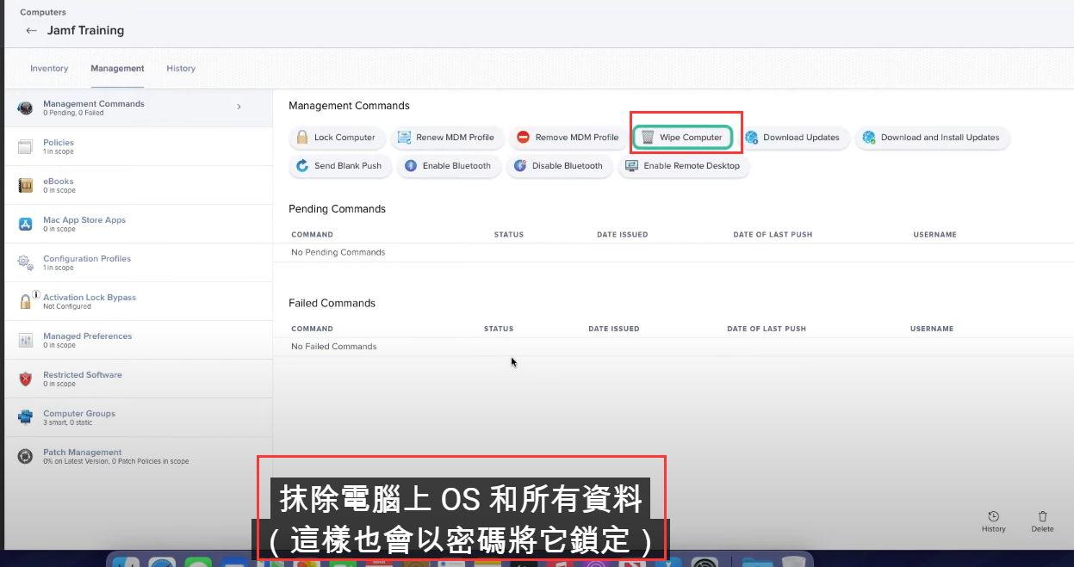Send a blank push command
Screen dimensions: 1074x567
[339, 166]
